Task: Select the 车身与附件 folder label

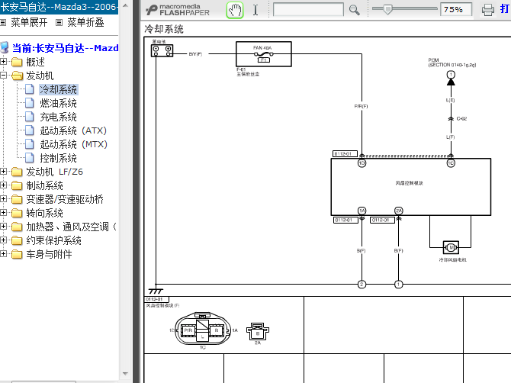Action: [49, 254]
